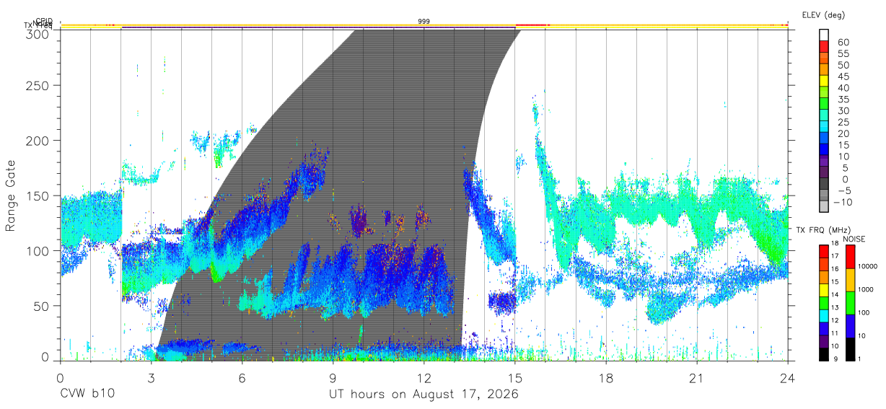Image resolution: width=886 pixels, height=409 pixels.
Task: Pick the yellow 40-45 swatch on ELEV colorbar
Action: 824,82
